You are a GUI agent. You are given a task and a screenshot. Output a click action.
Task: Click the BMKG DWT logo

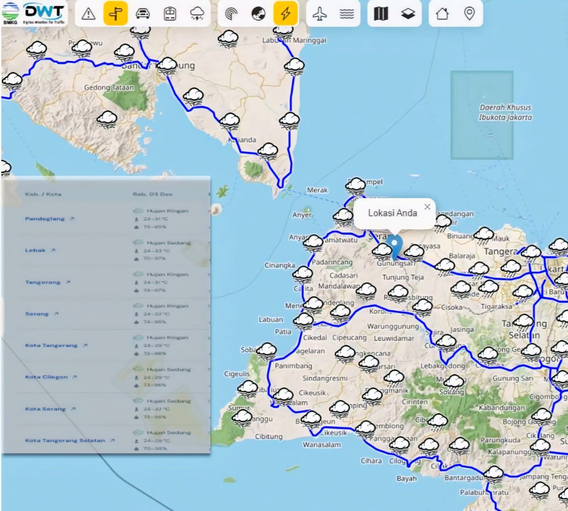[x=34, y=13]
